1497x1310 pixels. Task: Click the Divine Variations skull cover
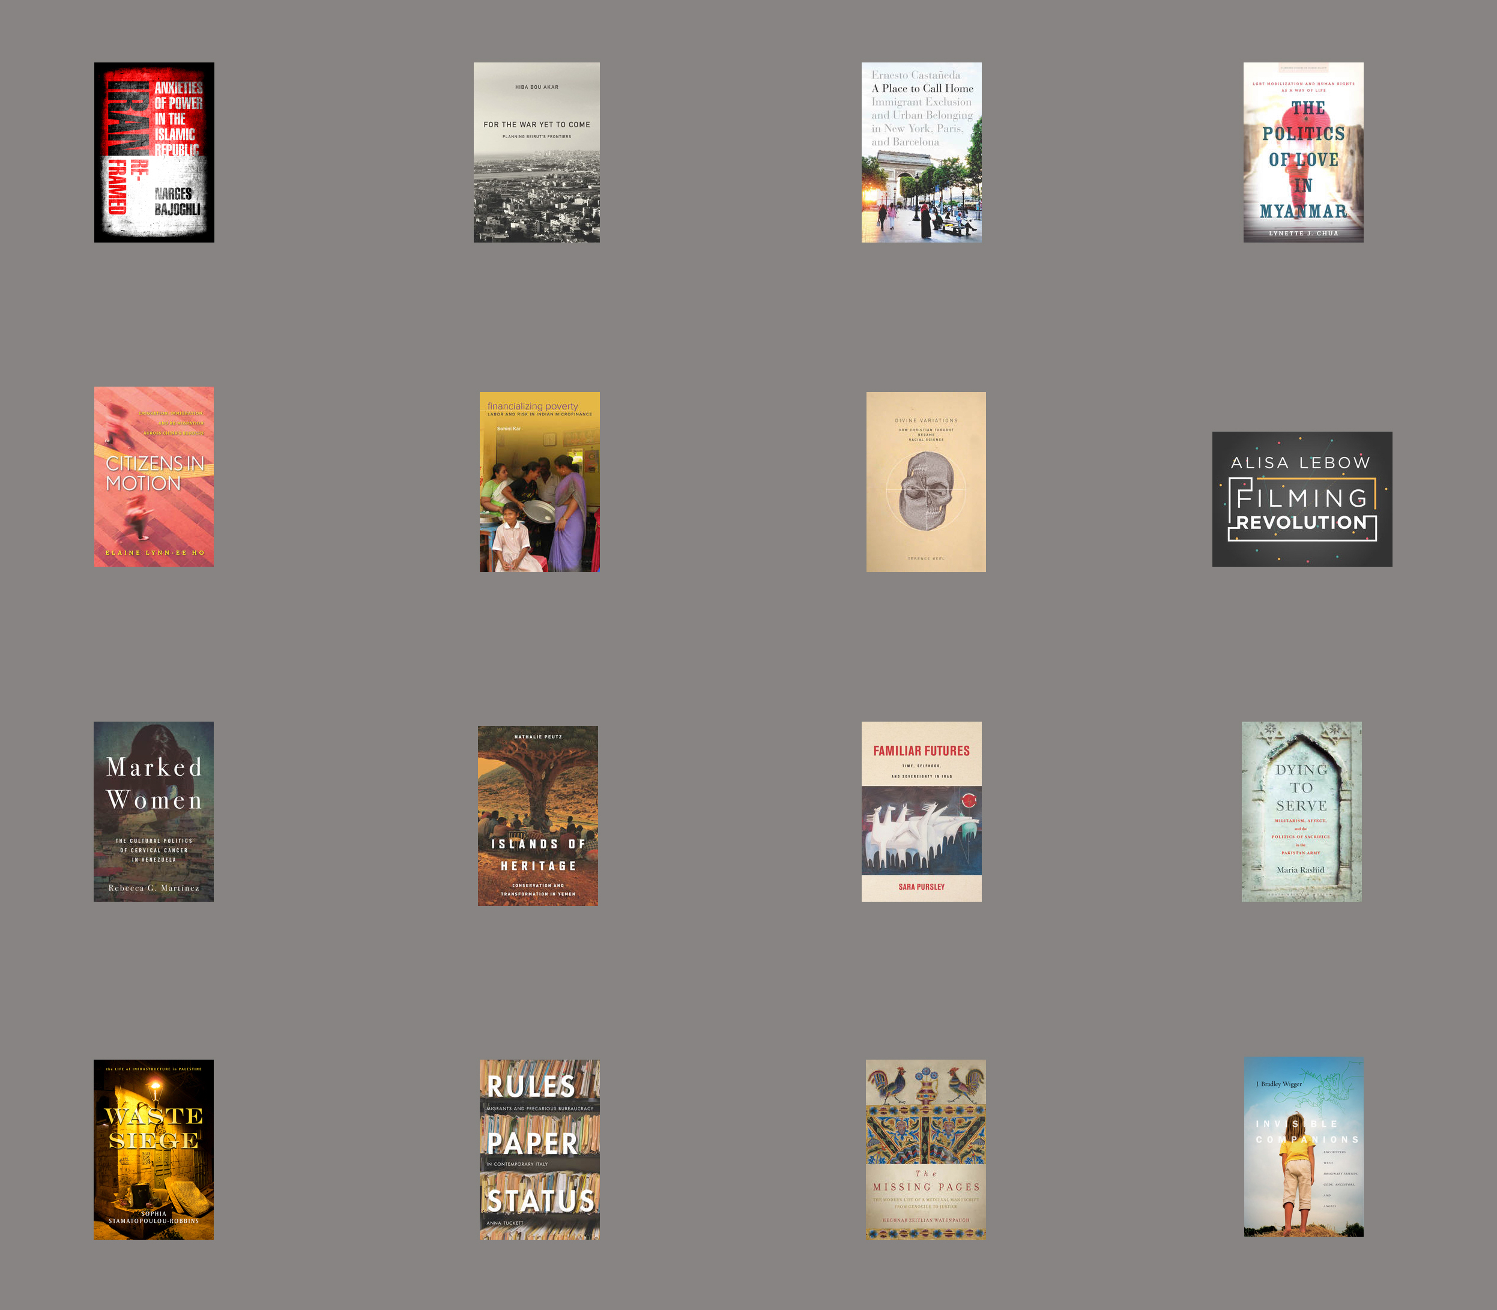click(926, 481)
